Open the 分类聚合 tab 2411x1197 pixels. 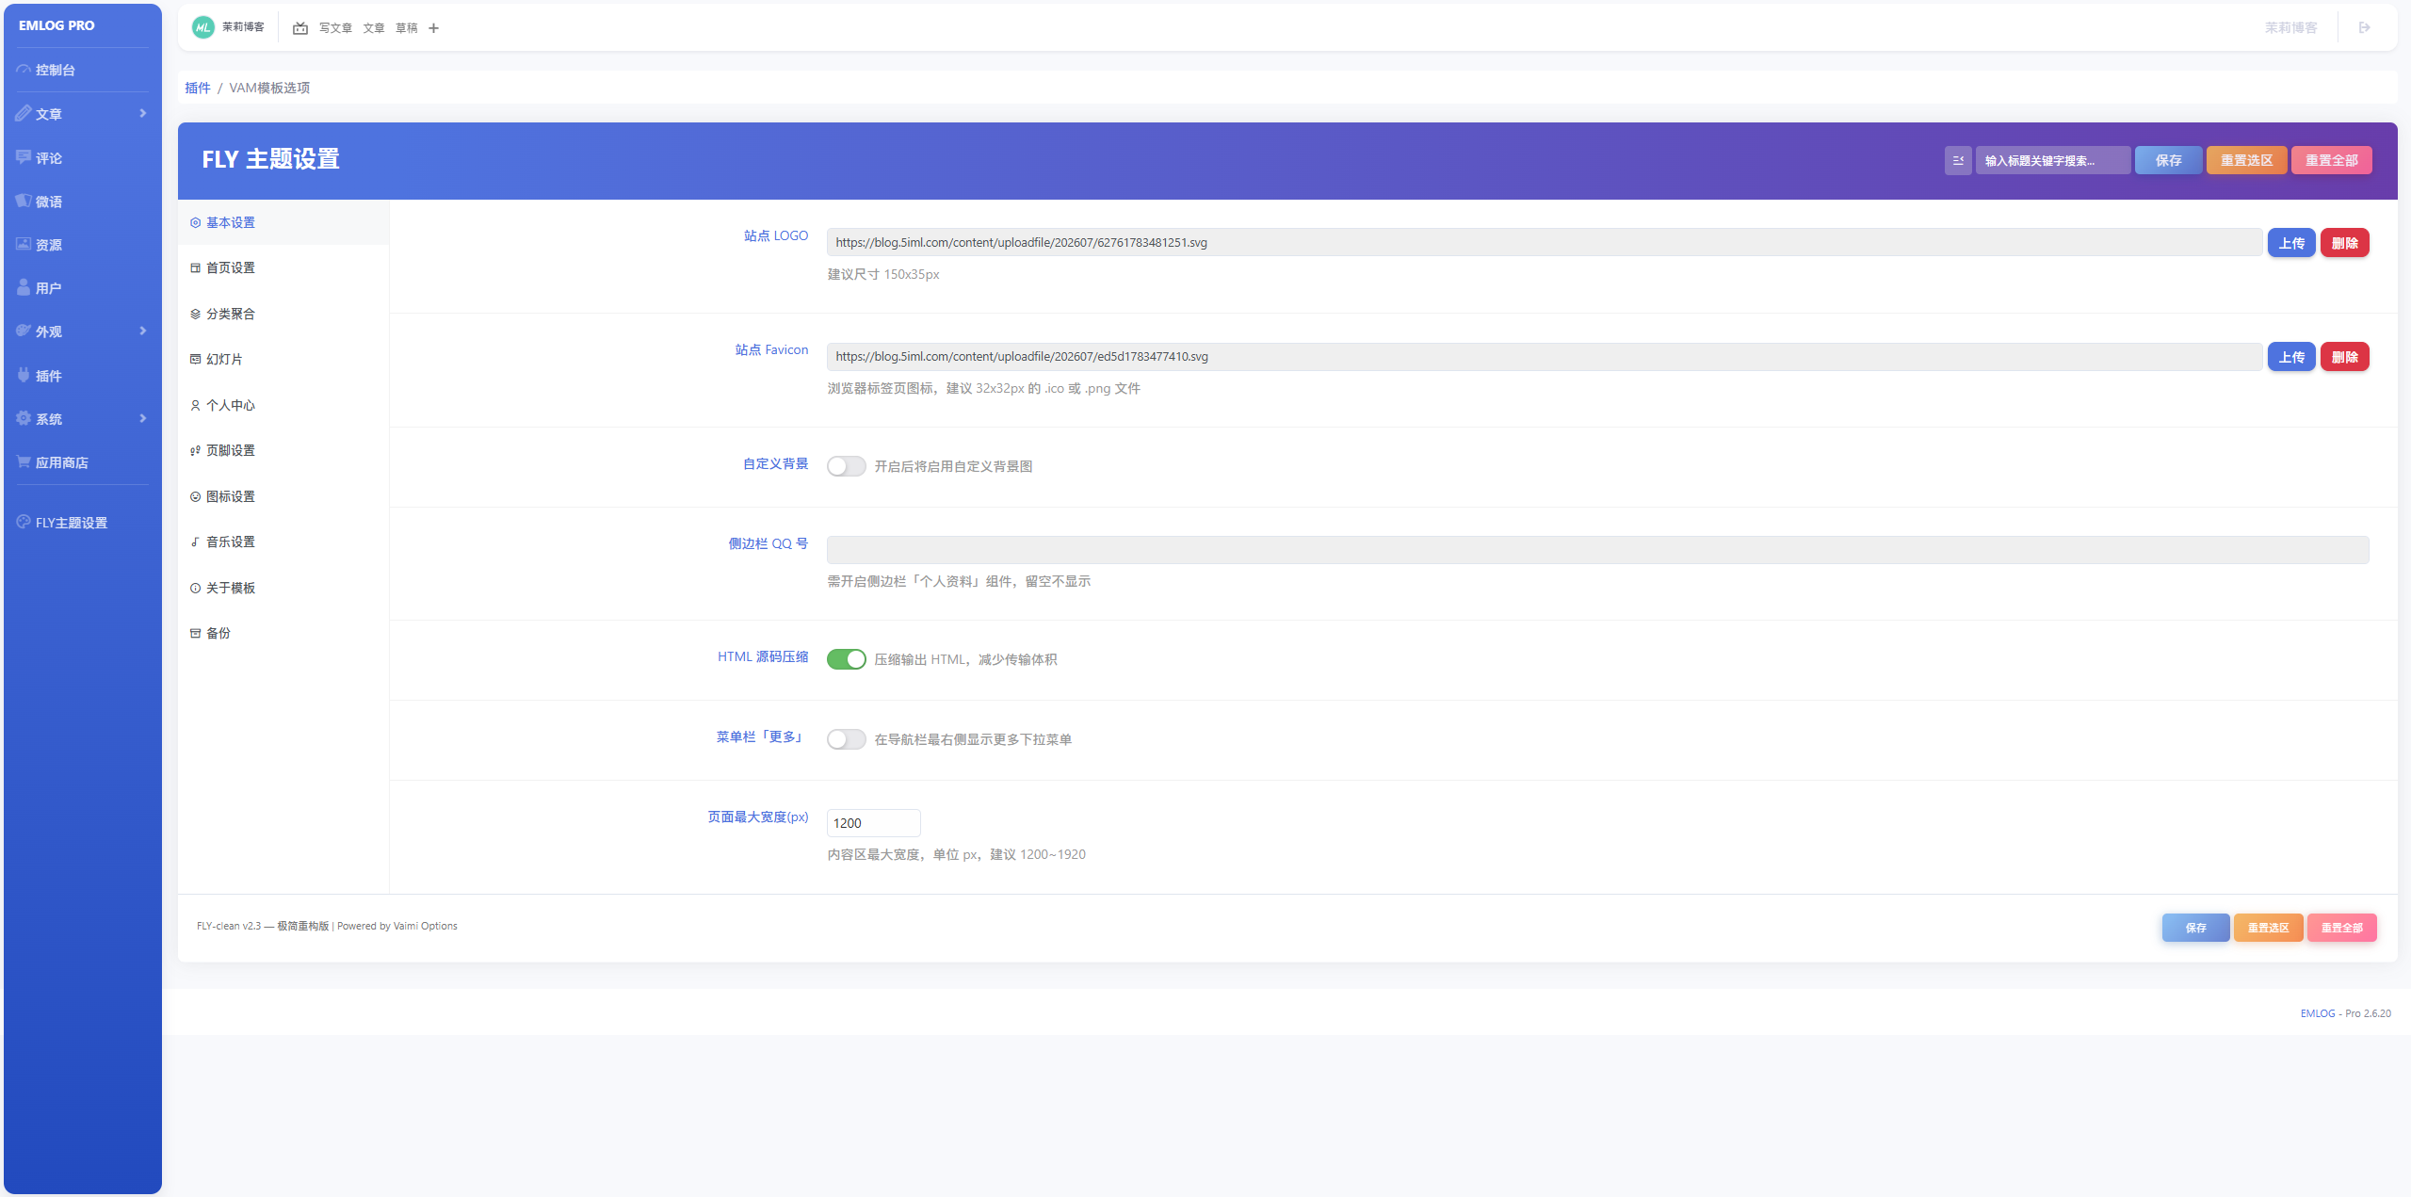[x=283, y=315]
